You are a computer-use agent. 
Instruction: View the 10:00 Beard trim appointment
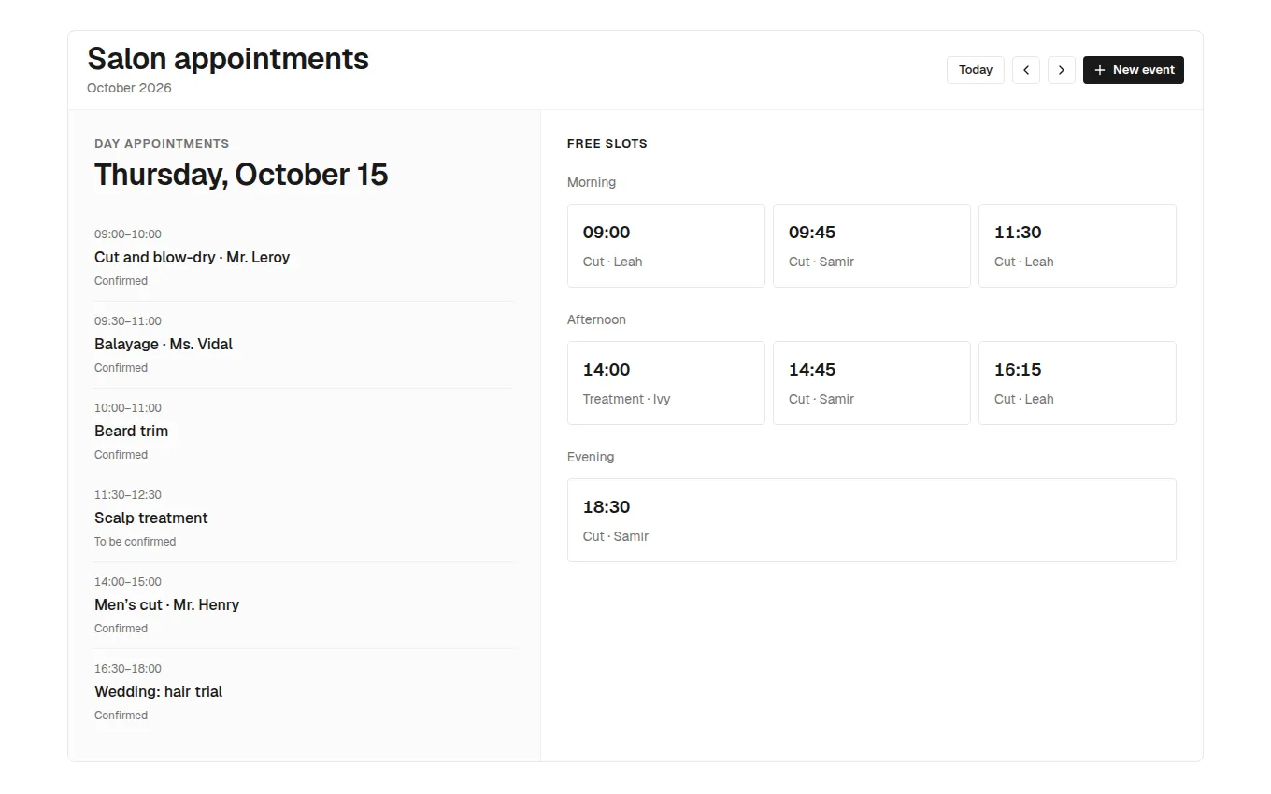click(x=304, y=432)
